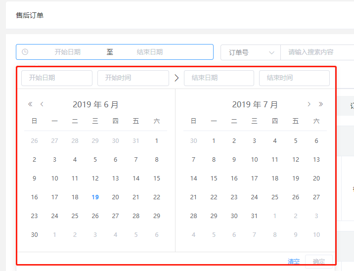
Task: Open the date range field's 结束日期 placeholder
Action: click(x=149, y=52)
